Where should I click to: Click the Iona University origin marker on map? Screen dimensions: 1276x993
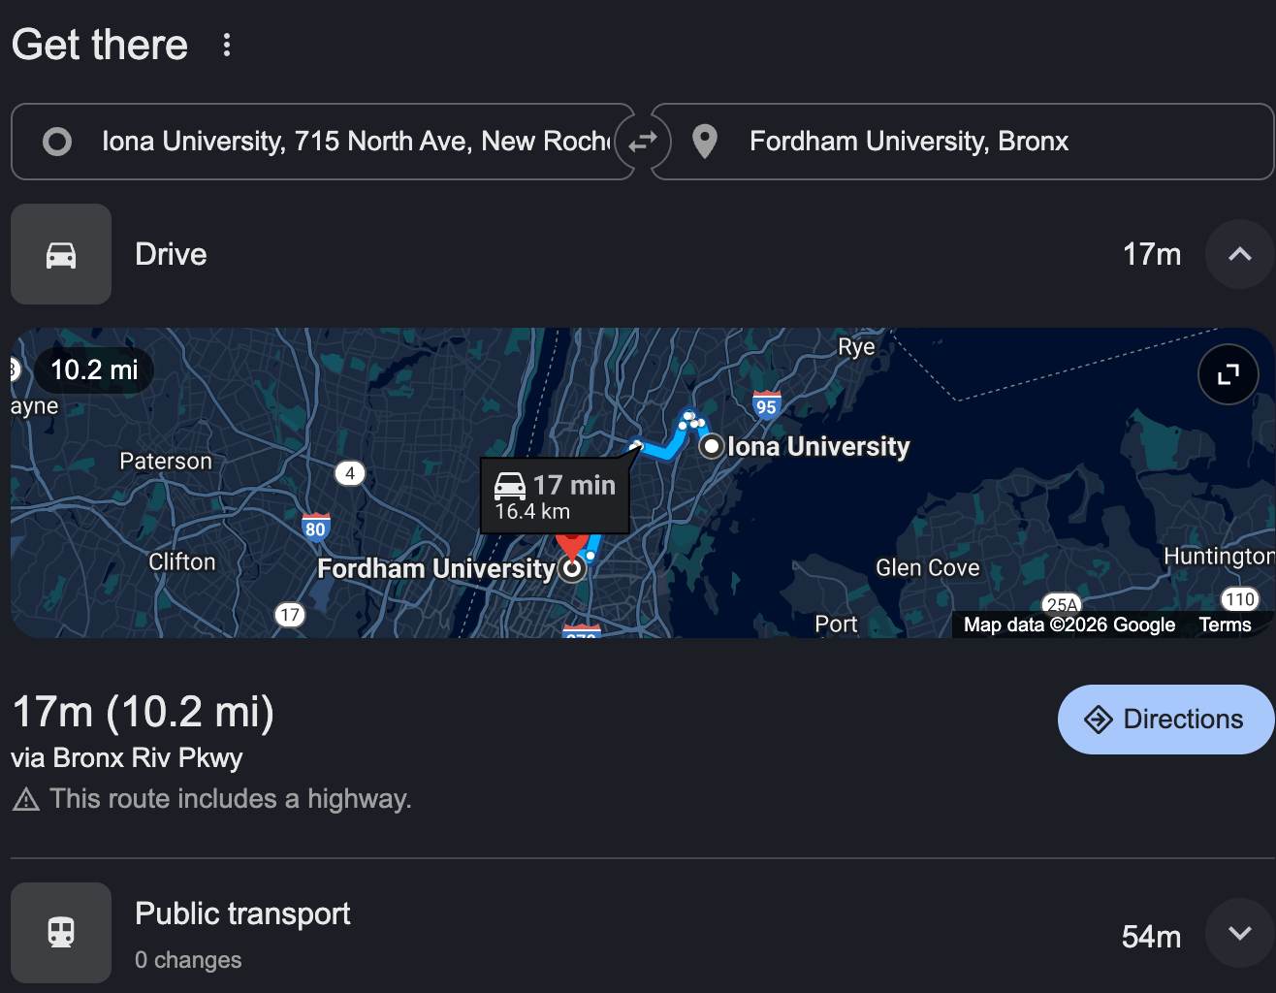tap(712, 446)
